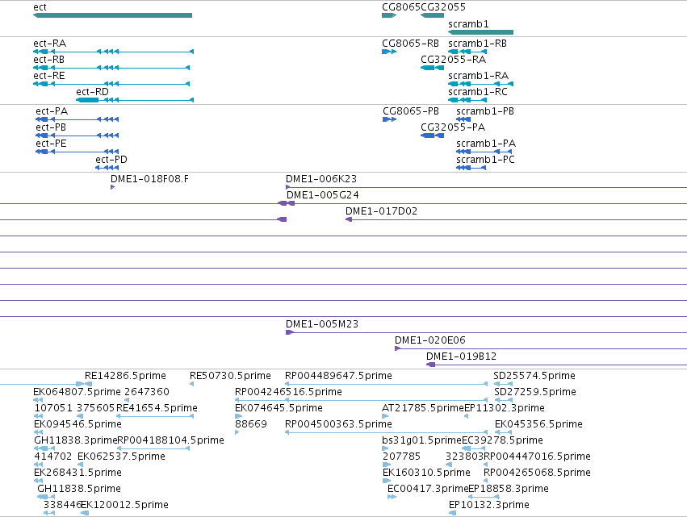Viewport: 687px width, 517px height.
Task: Select the EK064807.5prime EST label
Action: tap(77, 392)
